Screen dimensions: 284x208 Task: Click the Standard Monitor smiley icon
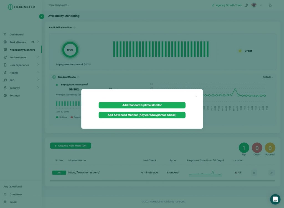[54, 77]
